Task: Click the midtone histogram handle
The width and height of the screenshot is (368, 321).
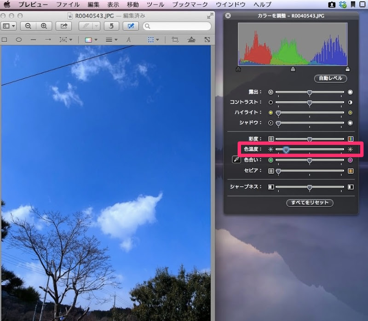Action: tap(293, 69)
